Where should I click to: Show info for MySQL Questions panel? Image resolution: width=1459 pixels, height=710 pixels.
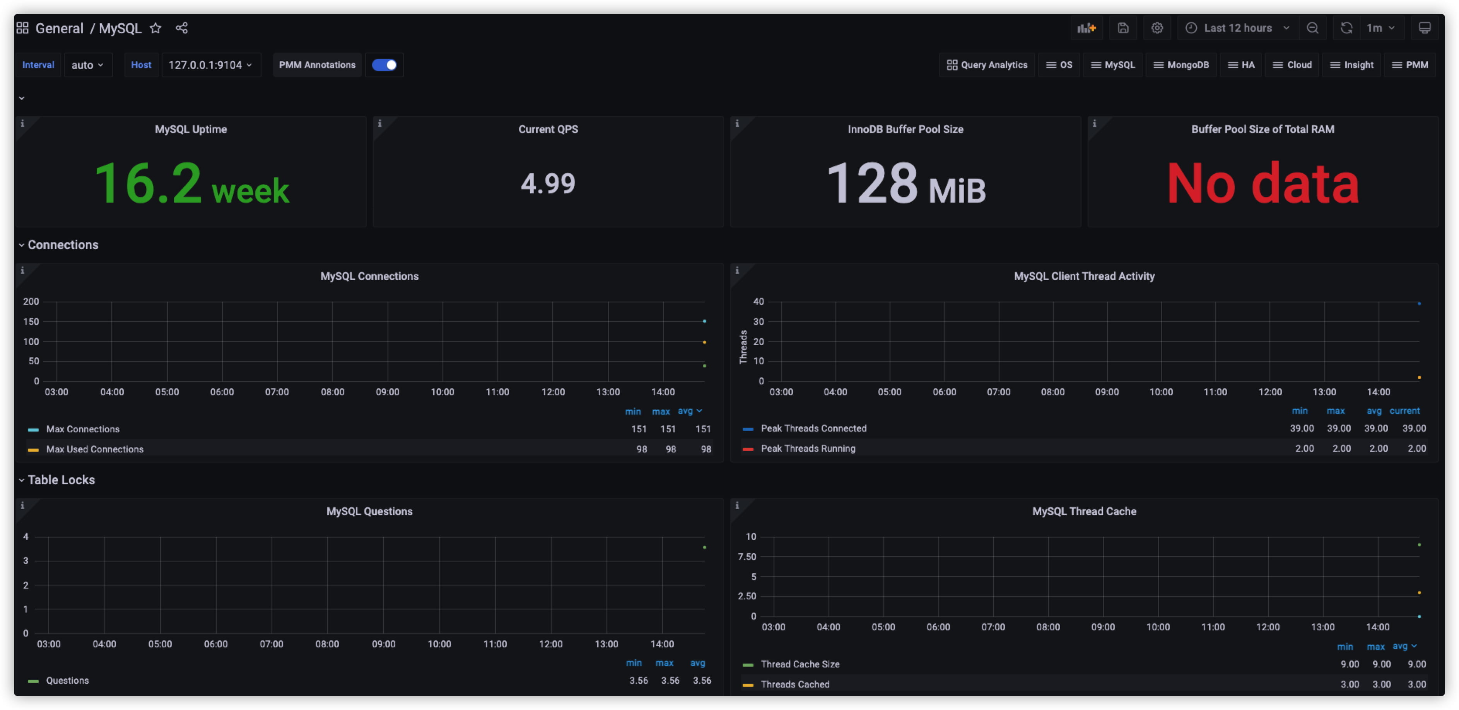point(22,505)
